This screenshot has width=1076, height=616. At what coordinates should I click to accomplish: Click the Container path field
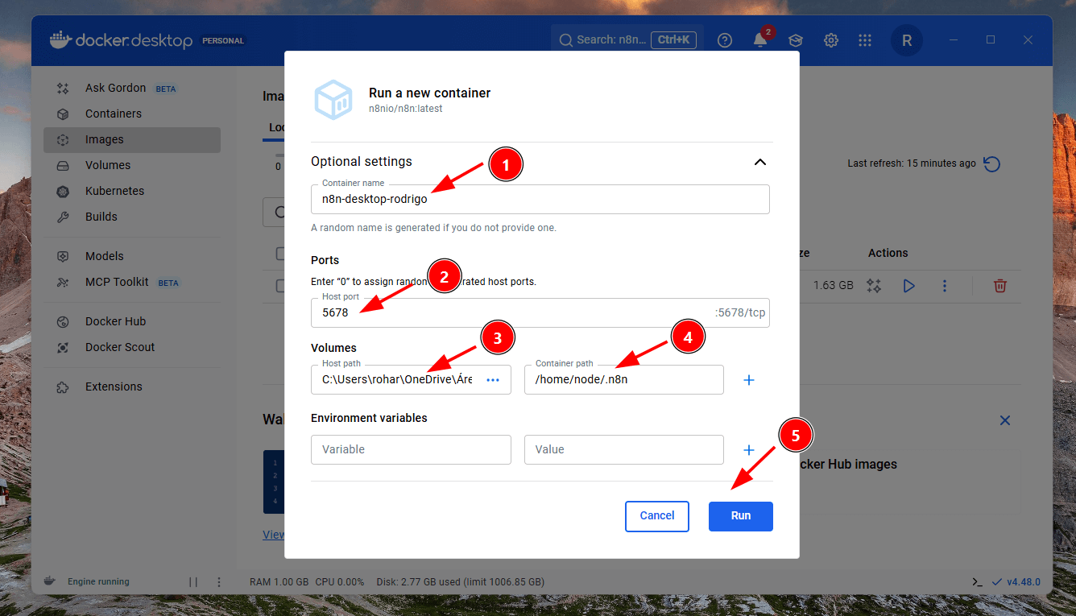pos(624,379)
